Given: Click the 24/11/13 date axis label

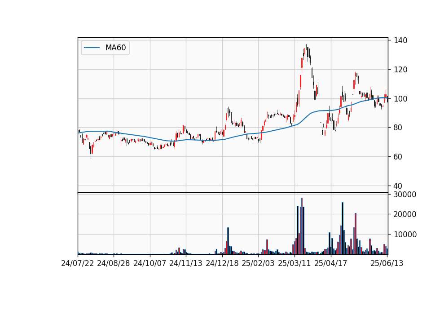Looking at the screenshot, I should [186, 263].
